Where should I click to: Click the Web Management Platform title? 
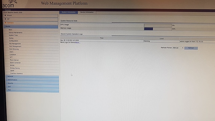click(64, 3)
